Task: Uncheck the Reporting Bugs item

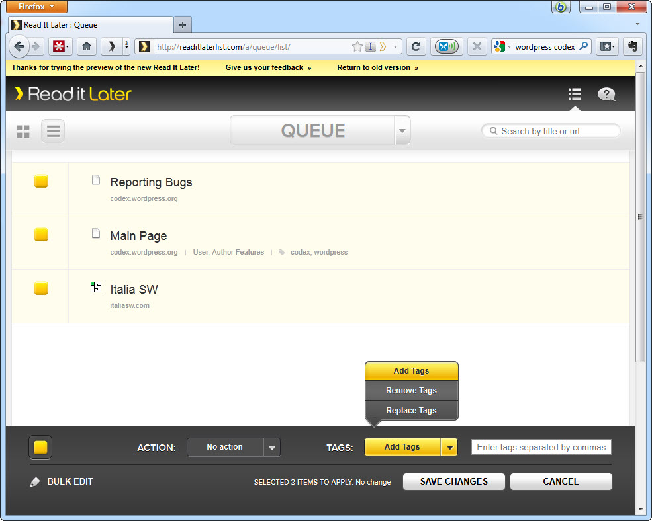Action: (41, 181)
